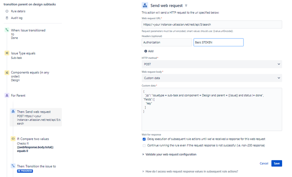Click the Audit log document icon
Screen dimensions: 292x177
click(7, 18)
